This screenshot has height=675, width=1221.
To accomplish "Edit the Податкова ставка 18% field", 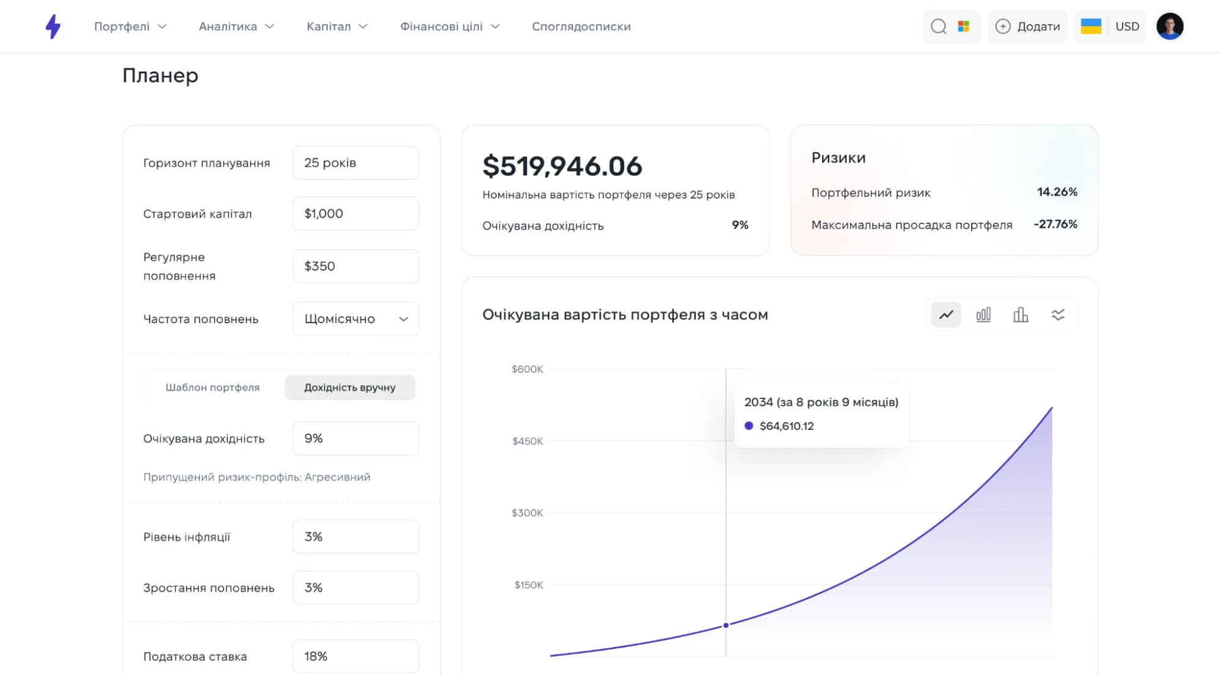I will [x=356, y=656].
